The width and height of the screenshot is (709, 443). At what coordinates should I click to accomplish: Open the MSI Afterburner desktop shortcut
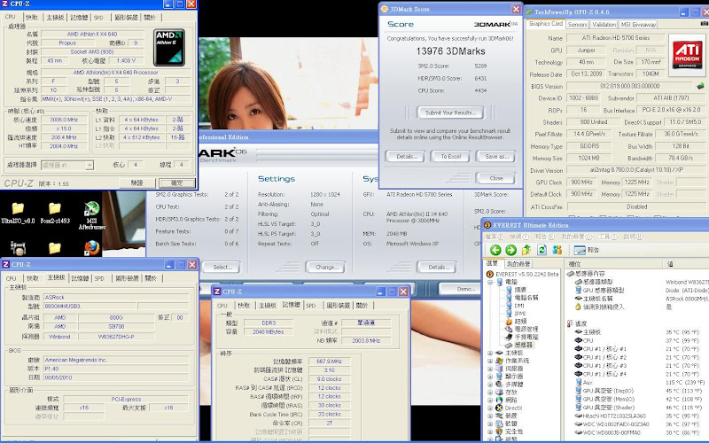coord(92,216)
